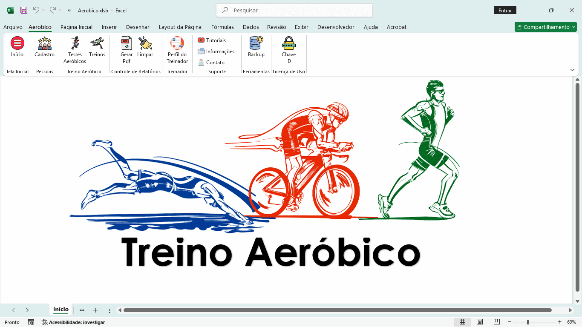
Task: Open the Tutoriais support item
Action: [212, 40]
